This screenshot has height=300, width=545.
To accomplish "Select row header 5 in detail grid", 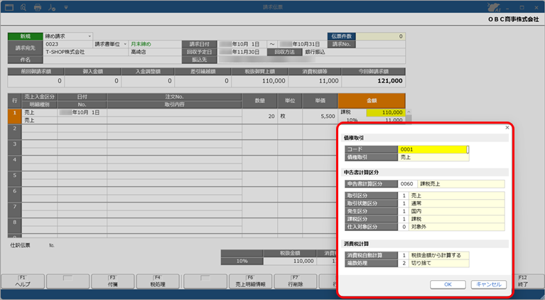I will pyautogui.click(x=15, y=179).
